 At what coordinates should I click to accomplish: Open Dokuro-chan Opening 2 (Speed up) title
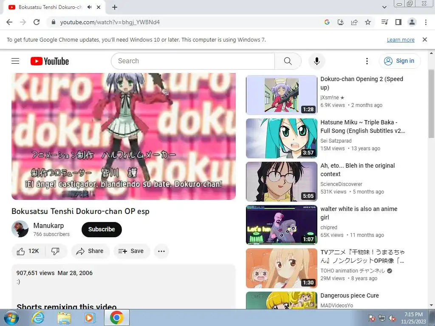(362, 83)
